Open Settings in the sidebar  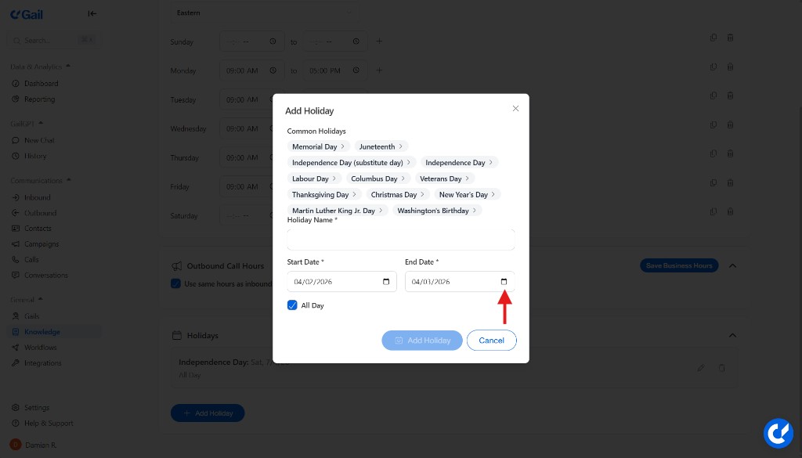tap(37, 408)
